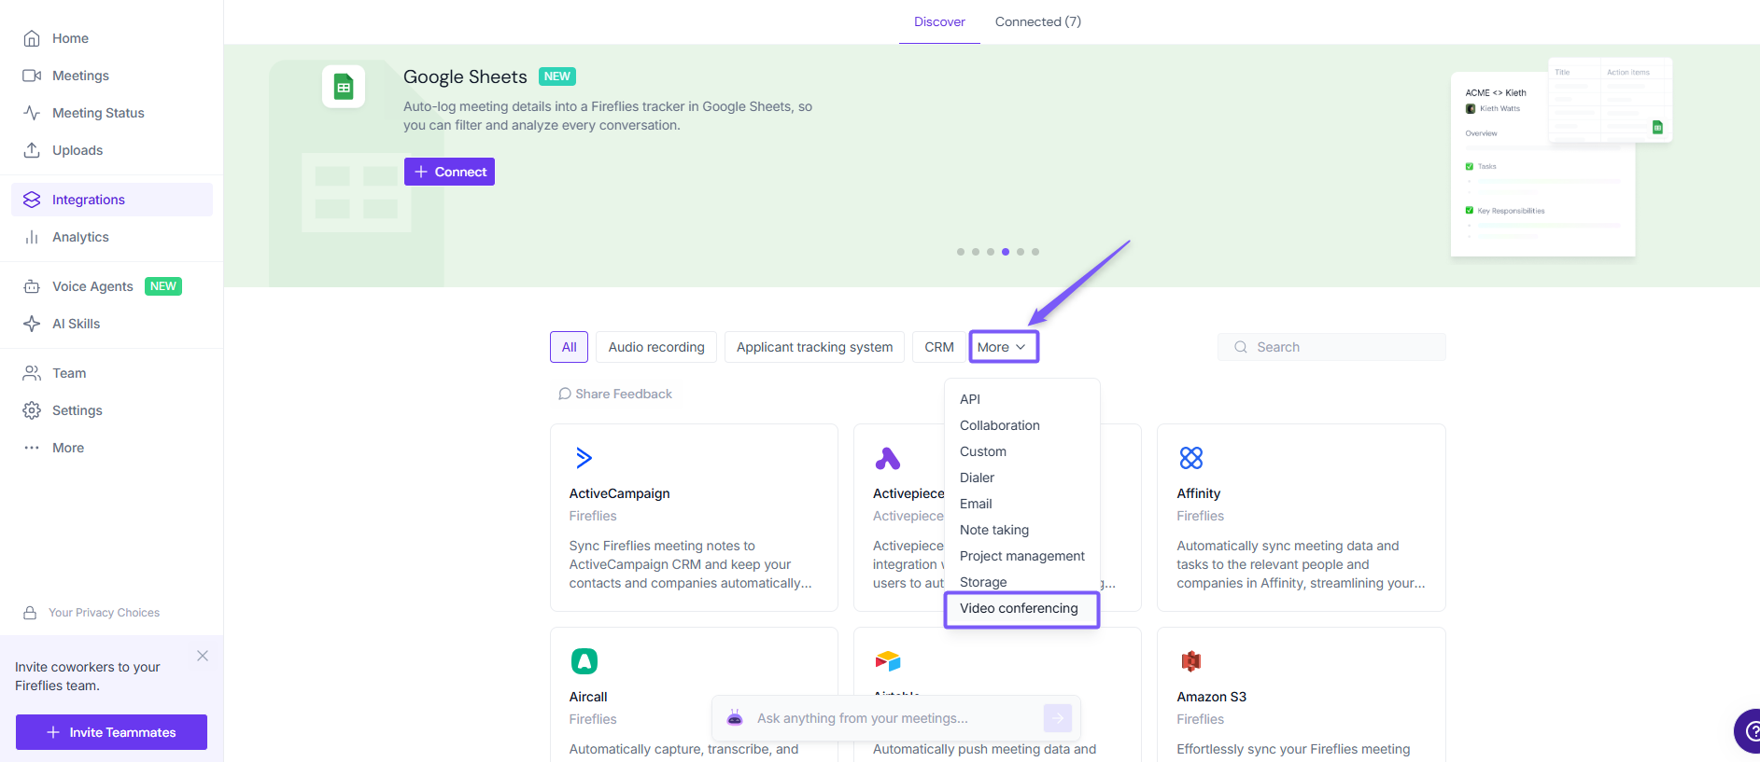The width and height of the screenshot is (1760, 762).
Task: Click the Analytics bar chart icon
Action: [x=32, y=237]
